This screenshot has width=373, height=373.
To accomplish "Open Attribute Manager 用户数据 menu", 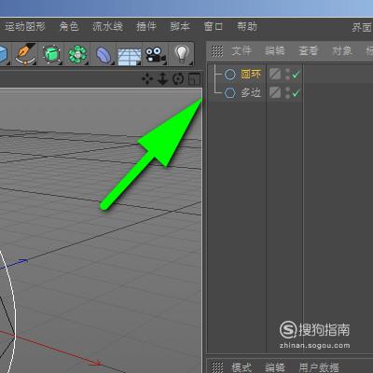I will pyautogui.click(x=319, y=367).
